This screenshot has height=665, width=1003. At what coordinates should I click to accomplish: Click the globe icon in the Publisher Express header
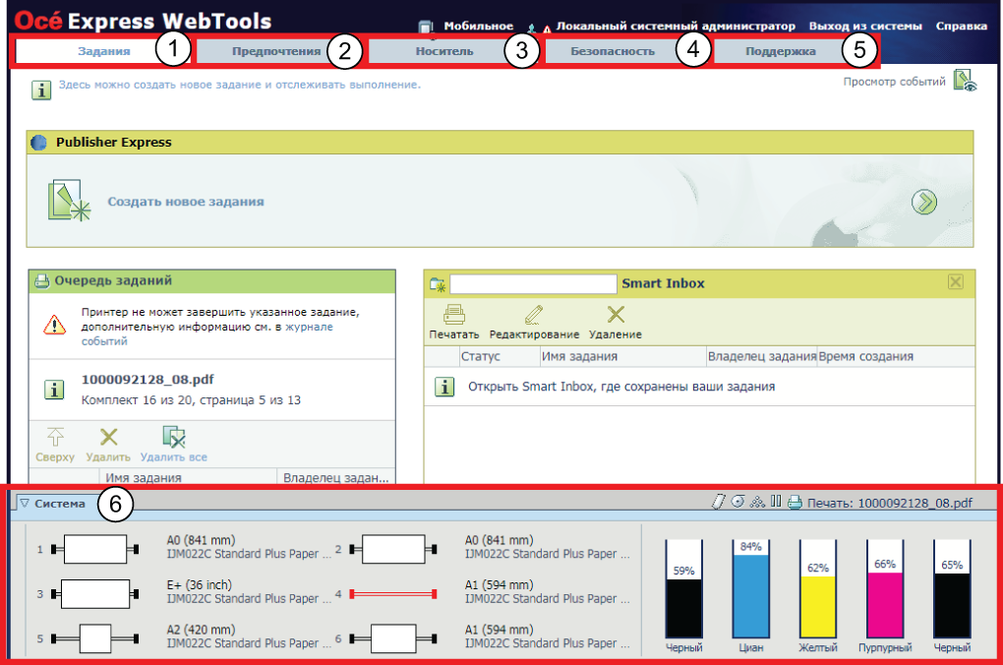(39, 142)
